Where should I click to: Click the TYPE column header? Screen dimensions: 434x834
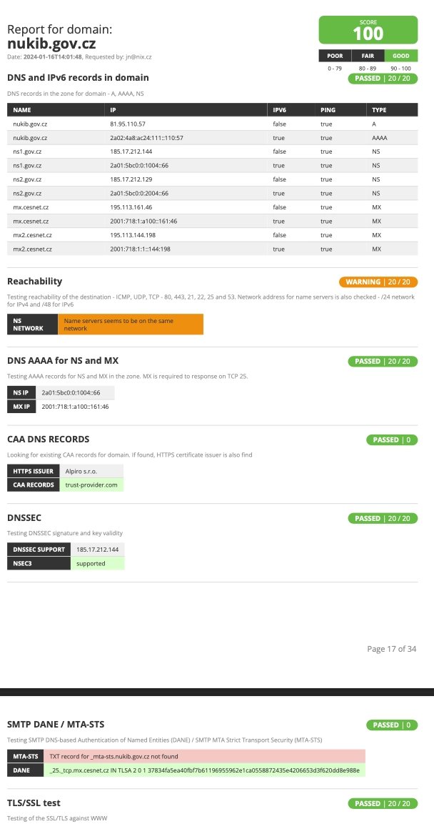pos(380,110)
